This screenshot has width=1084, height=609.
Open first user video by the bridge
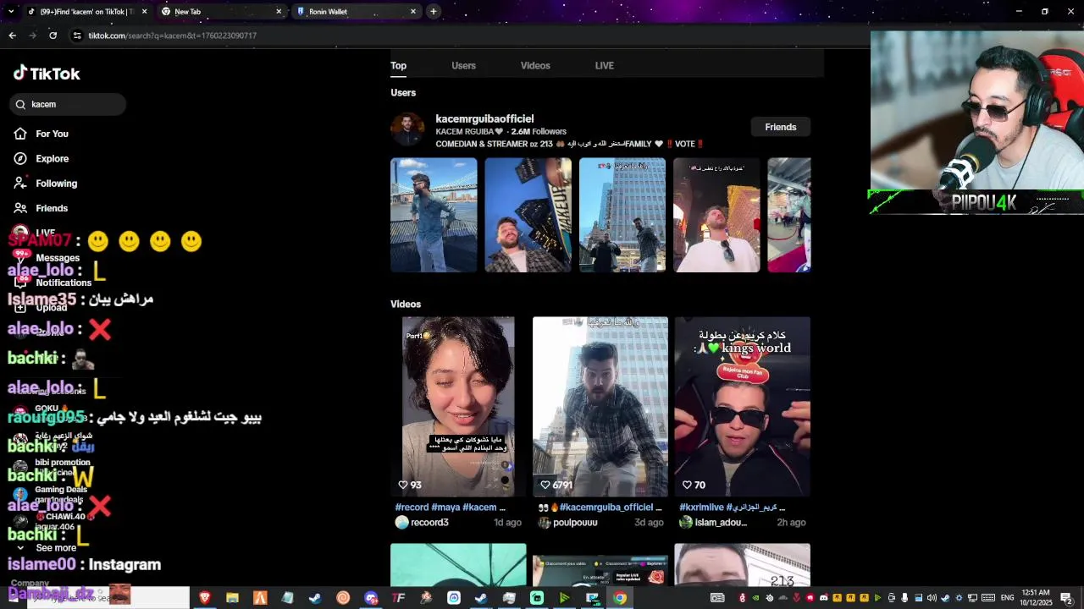point(434,215)
